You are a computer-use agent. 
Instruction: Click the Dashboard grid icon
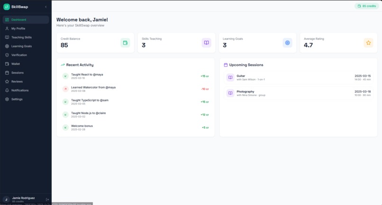[x=7, y=20]
